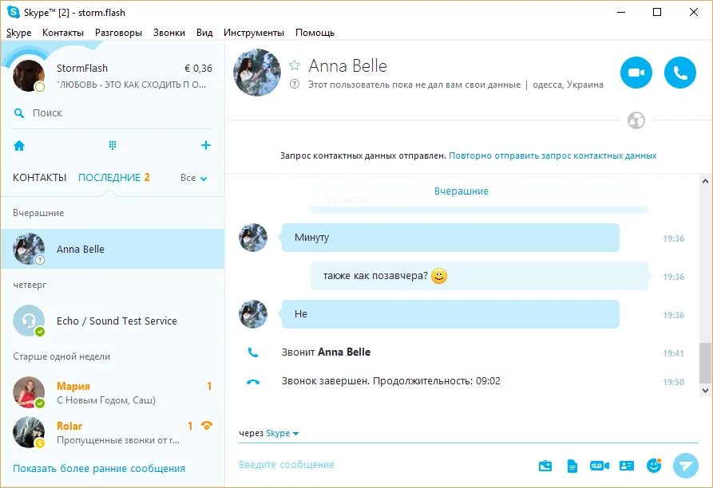Click the globe icon below the header
The image size is (713, 488).
pos(636,120)
